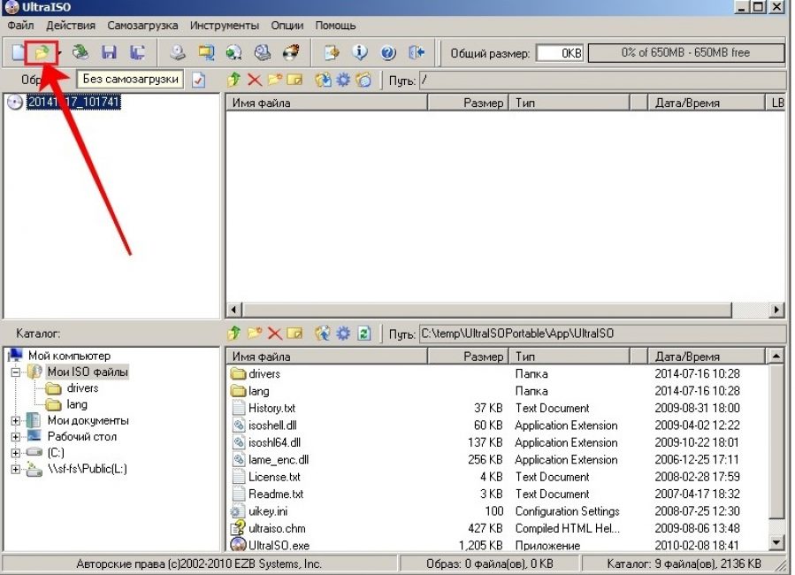The height and width of the screenshot is (575, 795).
Task: Click the Exit door icon in toolbar
Action: [x=417, y=52]
